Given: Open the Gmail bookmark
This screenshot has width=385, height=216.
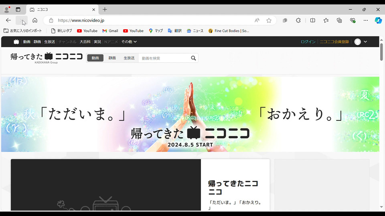Looking at the screenshot, I should pos(110,31).
